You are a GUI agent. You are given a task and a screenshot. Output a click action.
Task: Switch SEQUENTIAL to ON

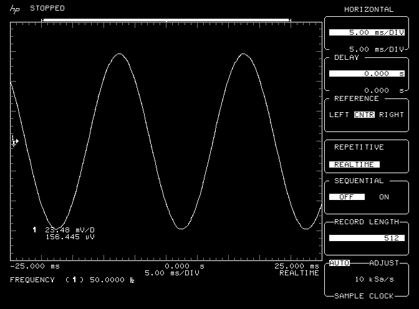pyautogui.click(x=384, y=197)
